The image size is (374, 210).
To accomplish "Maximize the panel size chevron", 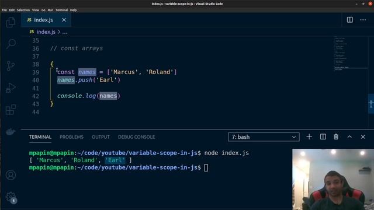I will pyautogui.click(x=349, y=136).
